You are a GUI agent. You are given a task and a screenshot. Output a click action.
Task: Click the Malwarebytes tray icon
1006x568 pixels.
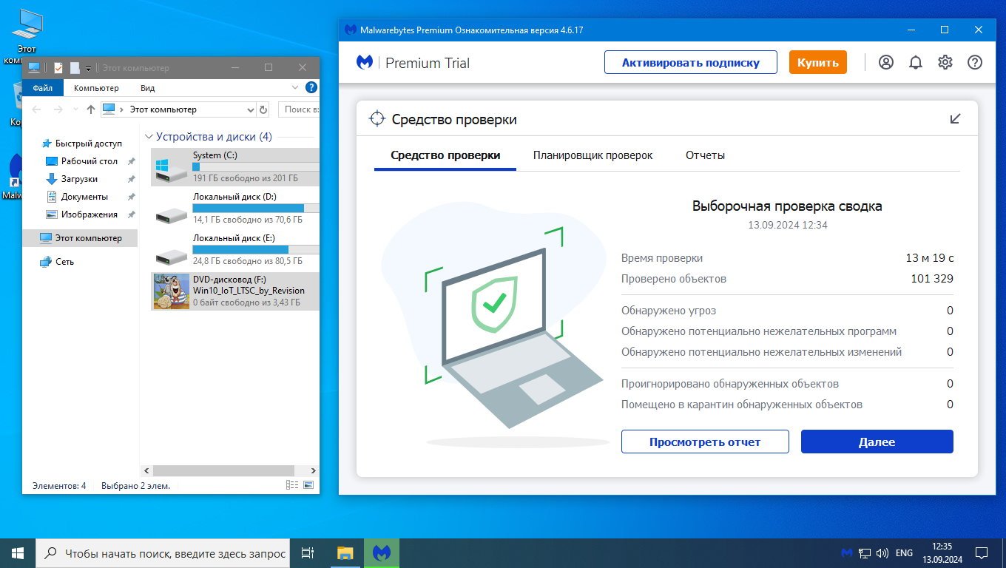tap(847, 552)
